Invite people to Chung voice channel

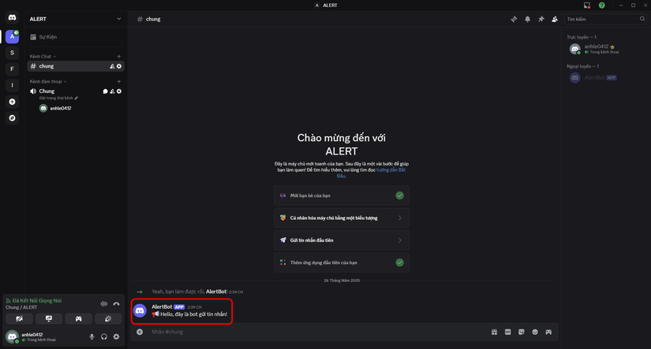pos(112,91)
